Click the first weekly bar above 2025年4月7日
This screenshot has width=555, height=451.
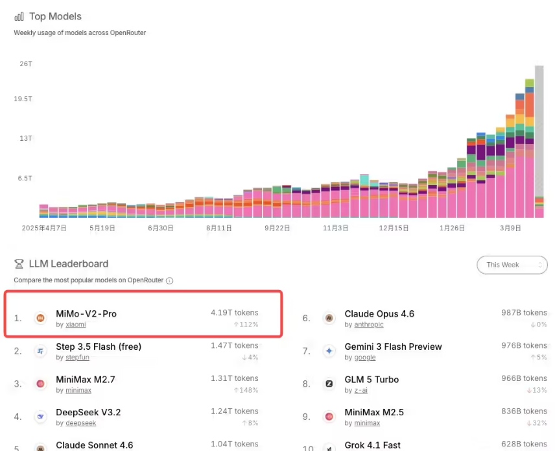coord(43,211)
